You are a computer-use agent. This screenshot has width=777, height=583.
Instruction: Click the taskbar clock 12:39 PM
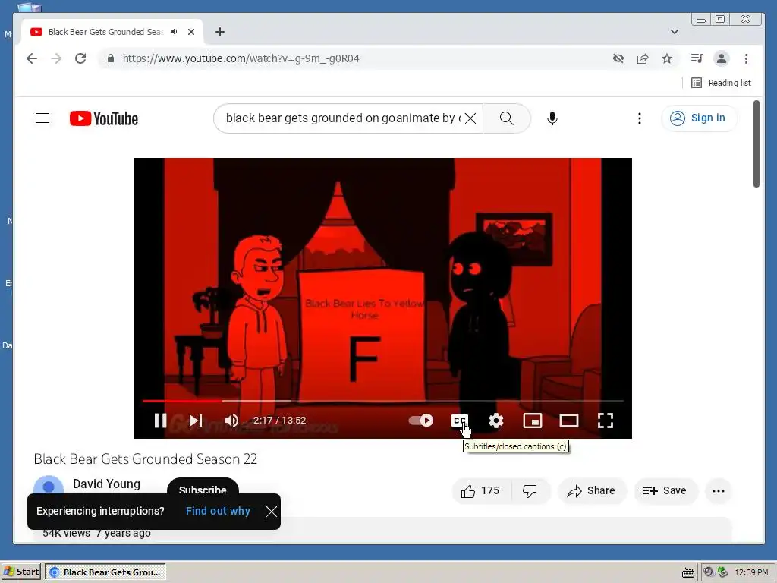pyautogui.click(x=751, y=572)
